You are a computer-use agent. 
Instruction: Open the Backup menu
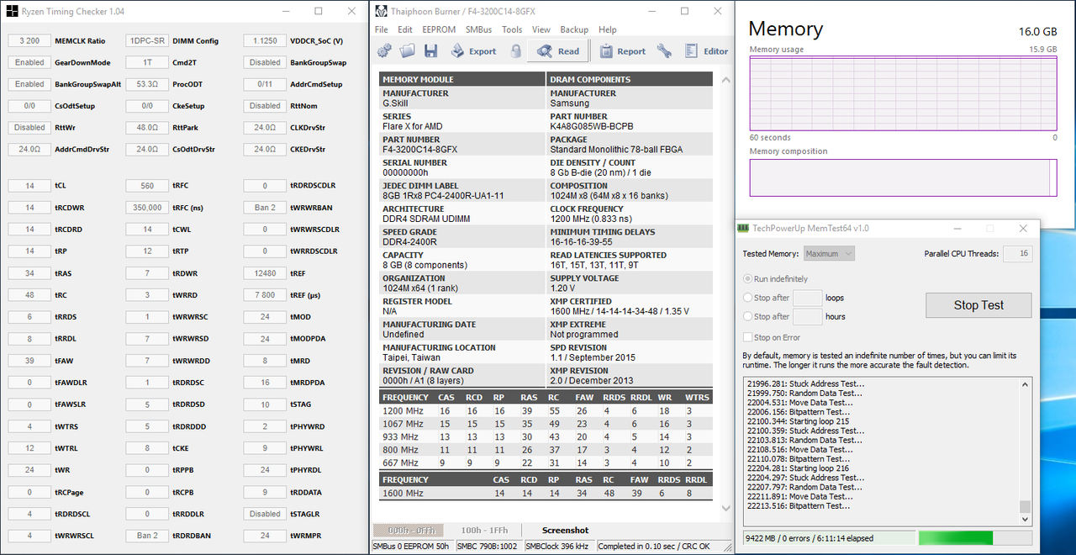click(574, 29)
